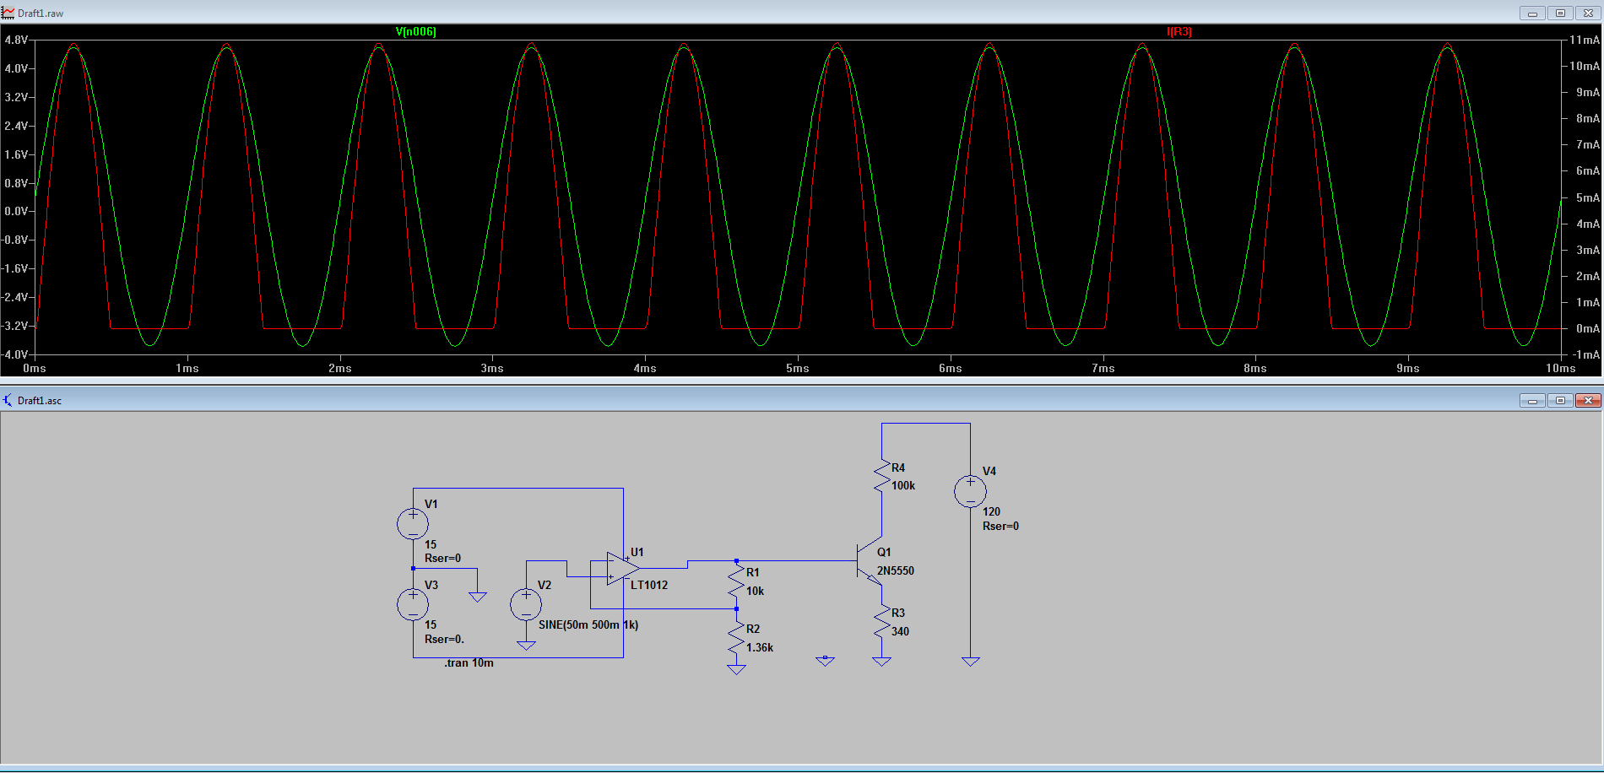Click the 10ms time axis label
This screenshot has height=773, width=1604.
[1561, 368]
